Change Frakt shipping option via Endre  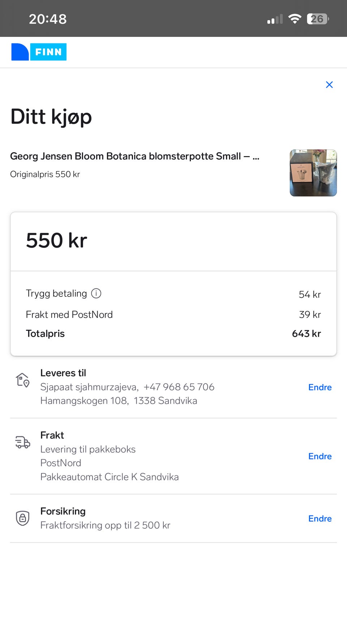tap(320, 456)
